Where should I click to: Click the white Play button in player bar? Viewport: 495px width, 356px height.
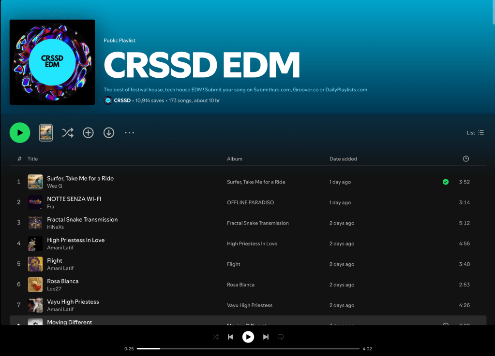[248, 337]
